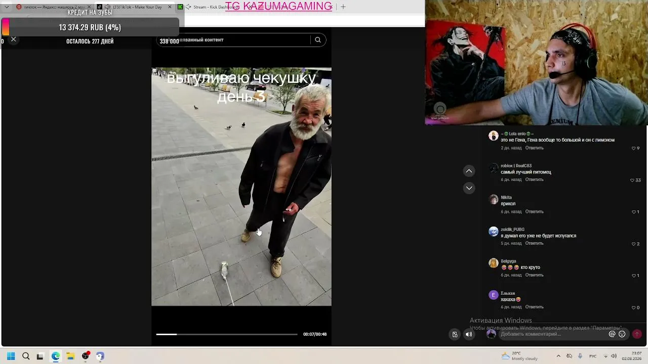Click the playing TikTok video of the man
Image resolution: width=648 pixels, height=364 pixels.
click(241, 187)
